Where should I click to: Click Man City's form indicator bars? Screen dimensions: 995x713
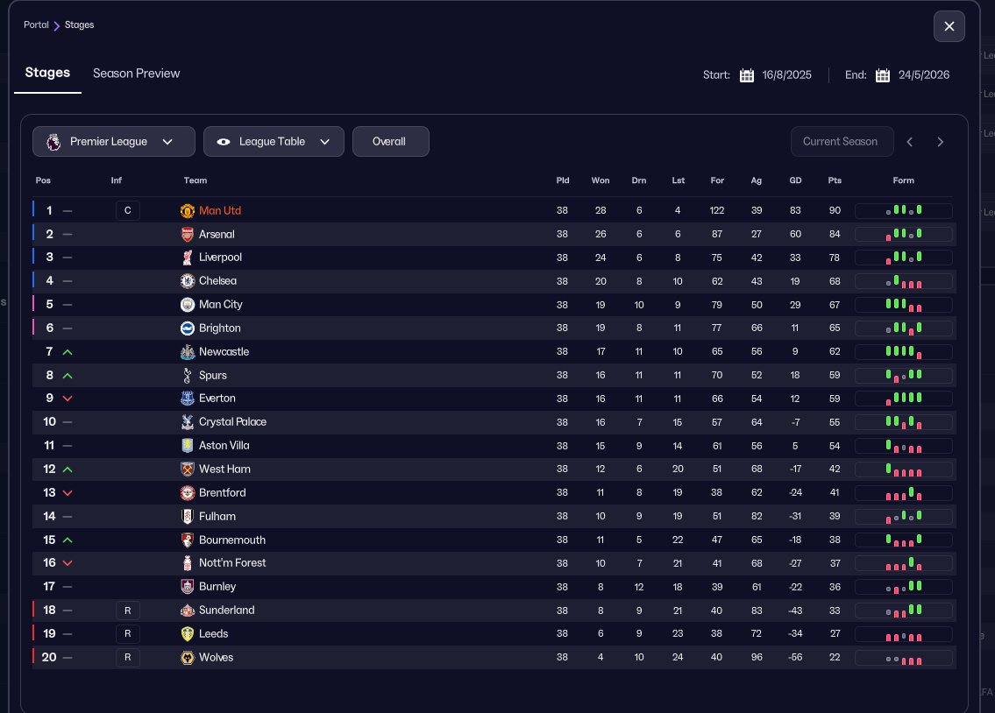click(903, 305)
